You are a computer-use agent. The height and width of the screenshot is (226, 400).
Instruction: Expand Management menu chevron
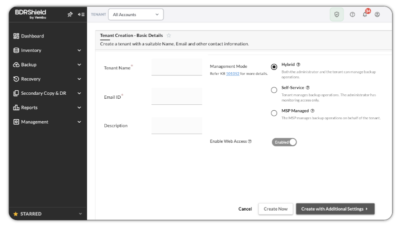79,122
